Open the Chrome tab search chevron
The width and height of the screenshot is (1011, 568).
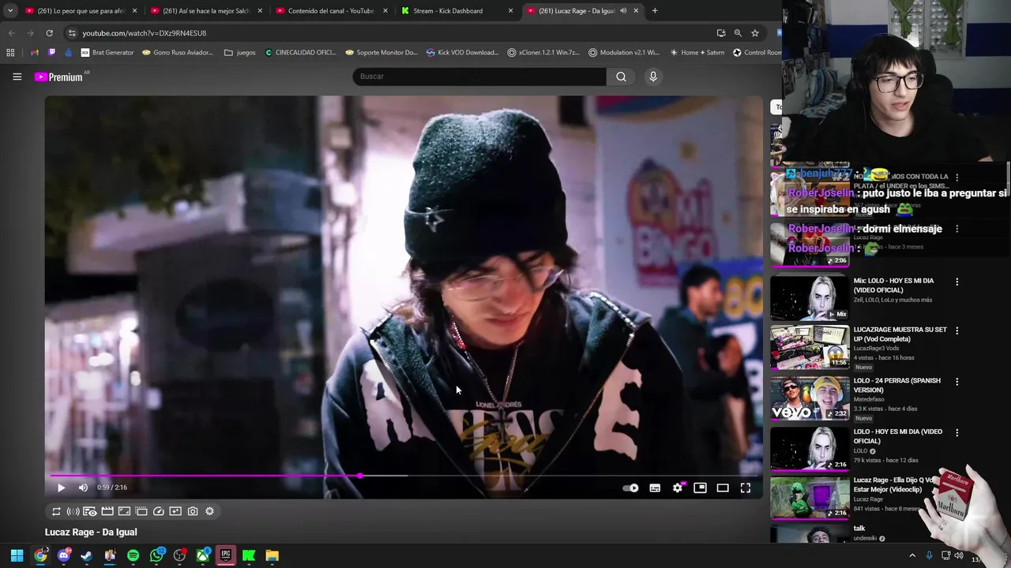10,10
